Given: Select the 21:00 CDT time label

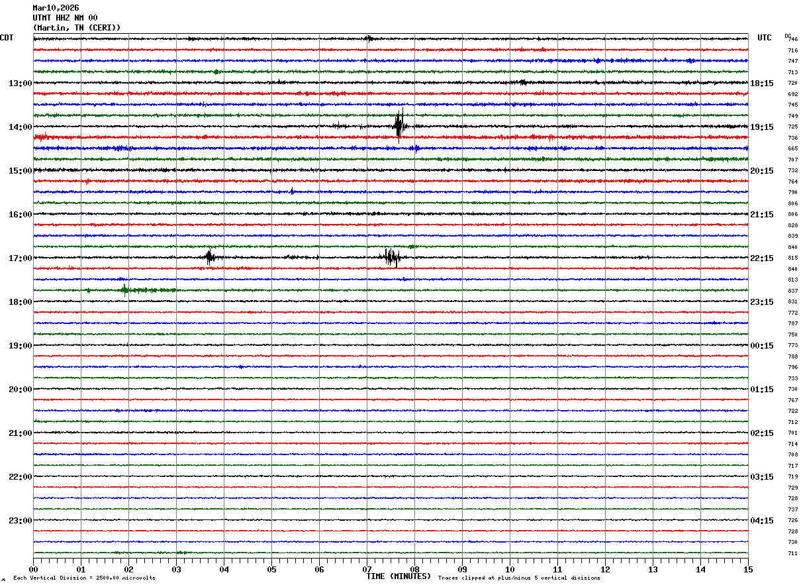Looking at the screenshot, I should 21,433.
